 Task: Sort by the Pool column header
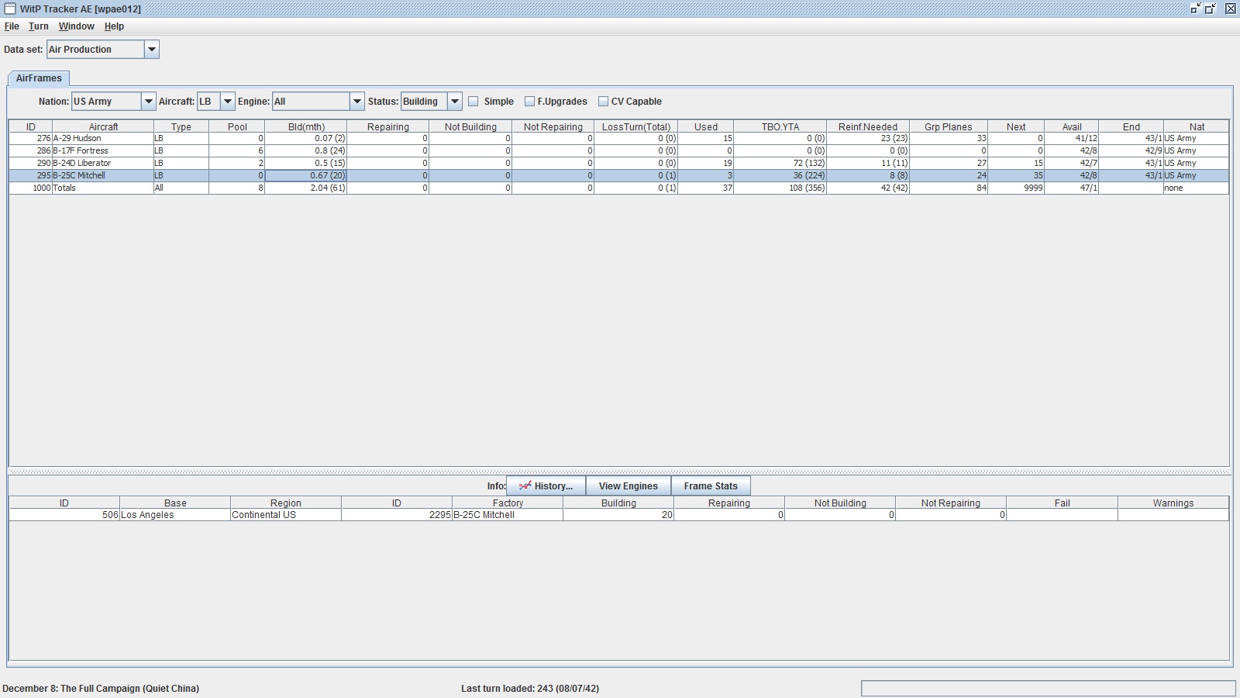tap(237, 126)
